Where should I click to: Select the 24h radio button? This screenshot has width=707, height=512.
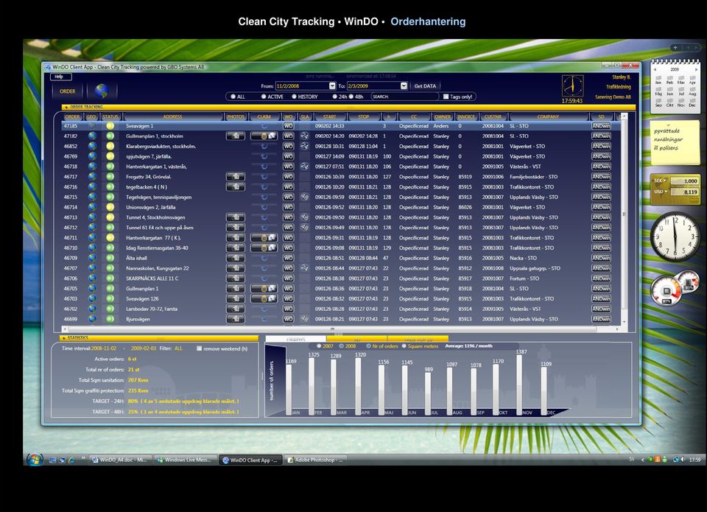334,97
